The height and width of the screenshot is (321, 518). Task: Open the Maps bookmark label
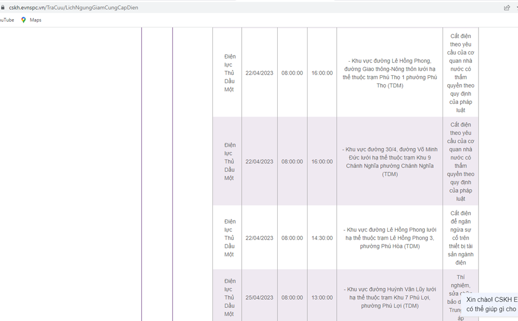pyautogui.click(x=35, y=20)
